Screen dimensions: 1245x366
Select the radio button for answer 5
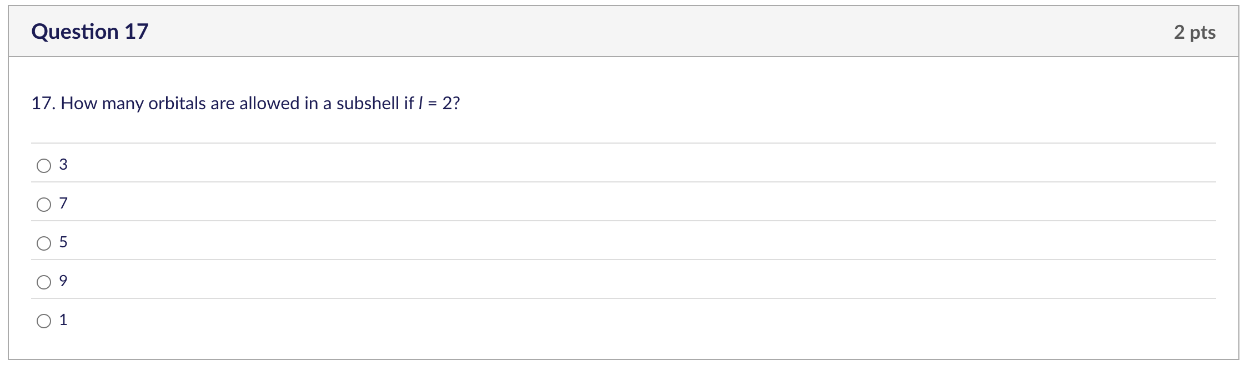click(x=43, y=242)
